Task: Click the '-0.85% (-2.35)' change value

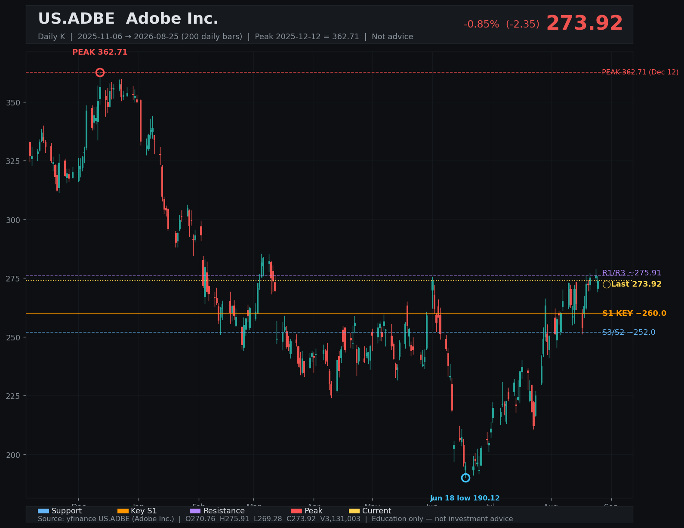Action: (502, 24)
